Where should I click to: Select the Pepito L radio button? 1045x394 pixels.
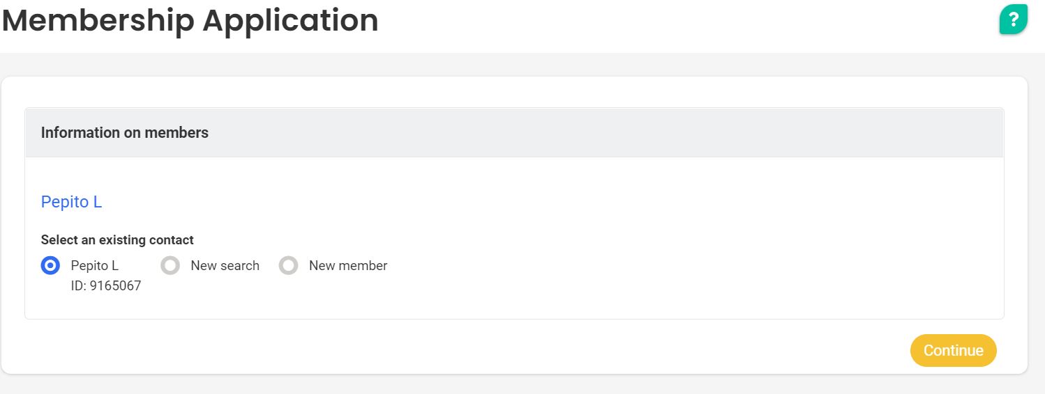tap(50, 265)
